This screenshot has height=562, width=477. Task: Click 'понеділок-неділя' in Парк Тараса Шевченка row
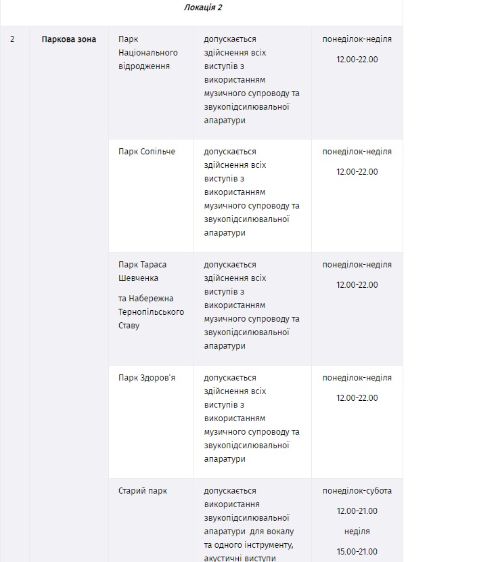(x=357, y=265)
